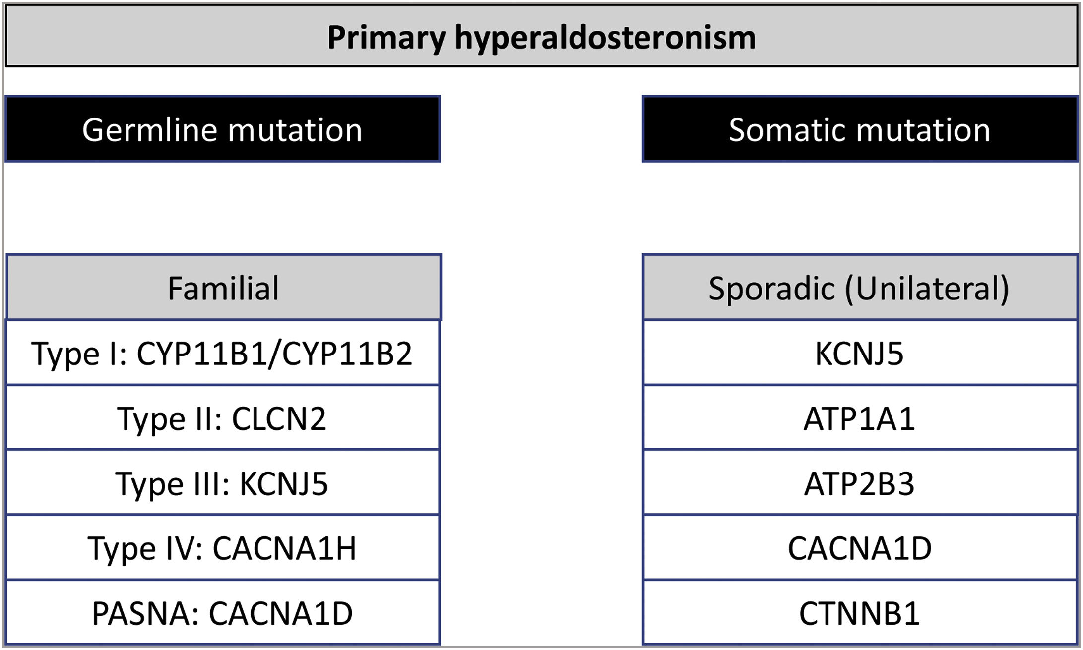Image resolution: width=1083 pixels, height=650 pixels.
Task: Click the Type I label in the familial list
Action: click(x=78, y=354)
